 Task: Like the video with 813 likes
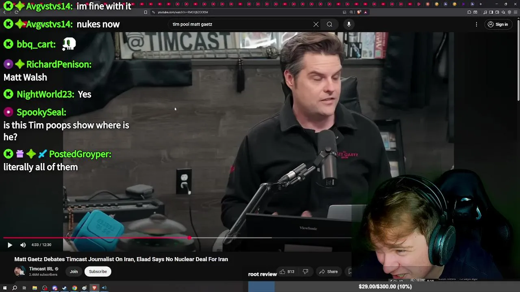287,272
